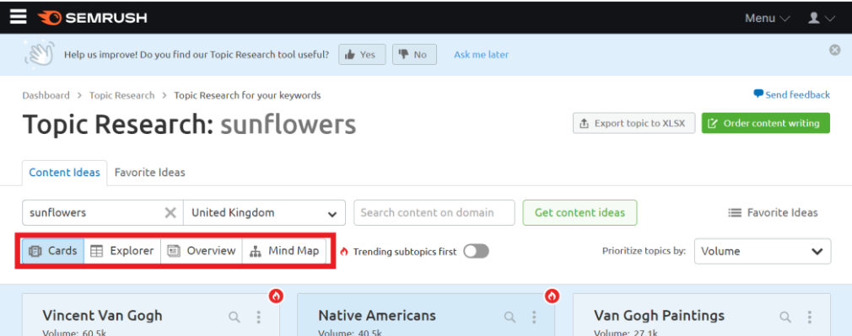This screenshot has width=852, height=336.
Task: Click the Topic Research for your keywords breadcrumb
Action: point(247,95)
